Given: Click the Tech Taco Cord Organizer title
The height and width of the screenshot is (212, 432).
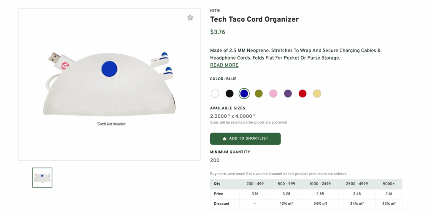Looking at the screenshot, I should point(254,19).
